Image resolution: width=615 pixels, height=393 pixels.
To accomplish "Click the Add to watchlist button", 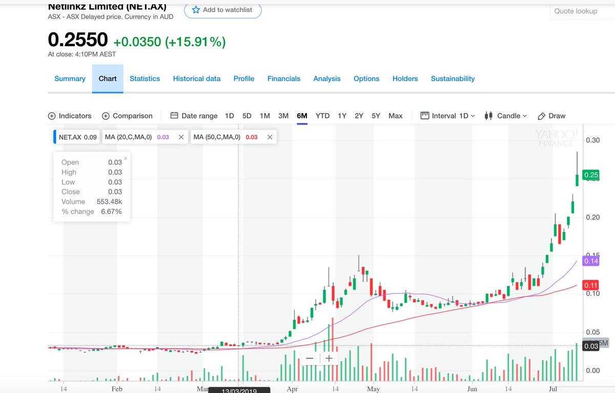I will coord(222,9).
